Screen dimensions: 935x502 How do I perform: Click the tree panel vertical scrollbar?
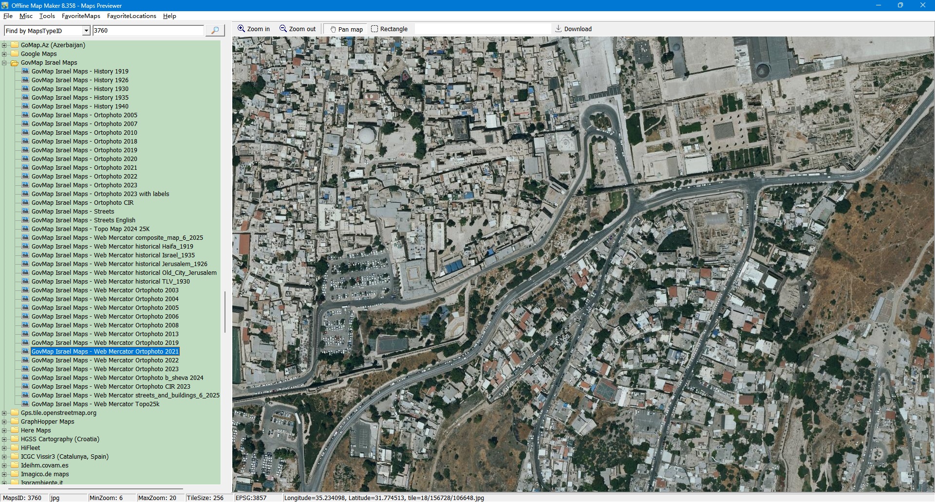(224, 311)
